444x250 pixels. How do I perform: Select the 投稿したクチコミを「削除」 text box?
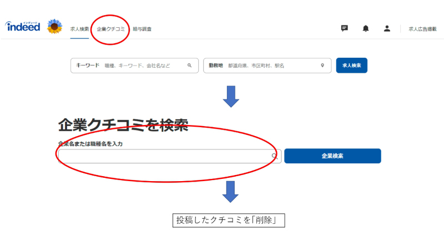tap(229, 220)
